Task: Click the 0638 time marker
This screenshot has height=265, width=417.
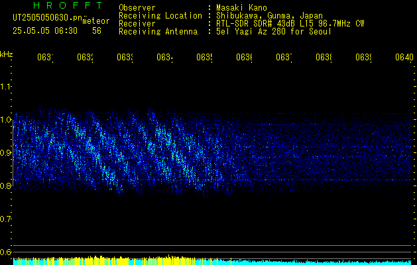Action: click(324, 58)
